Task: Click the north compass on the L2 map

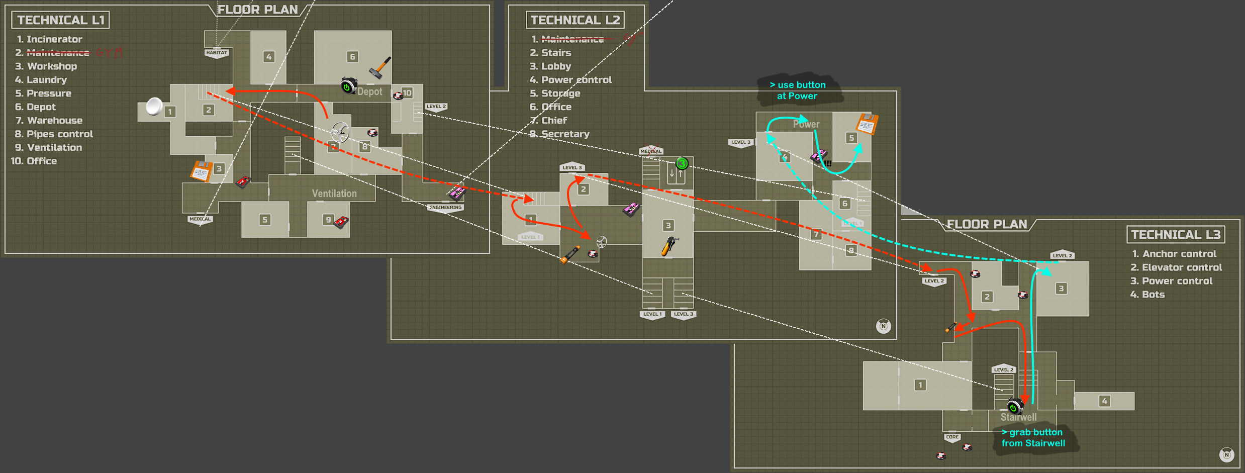Action: pyautogui.click(x=883, y=326)
